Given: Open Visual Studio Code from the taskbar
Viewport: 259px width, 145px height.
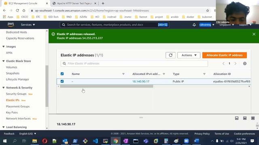Looking at the screenshot, I should click(96, 141).
